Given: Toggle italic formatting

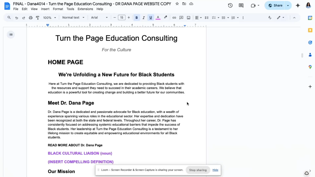Looking at the screenshot, I should tap(144, 18).
